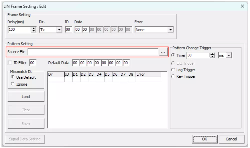Click the Source File browse button
The image size is (250, 148).
coord(163,52)
